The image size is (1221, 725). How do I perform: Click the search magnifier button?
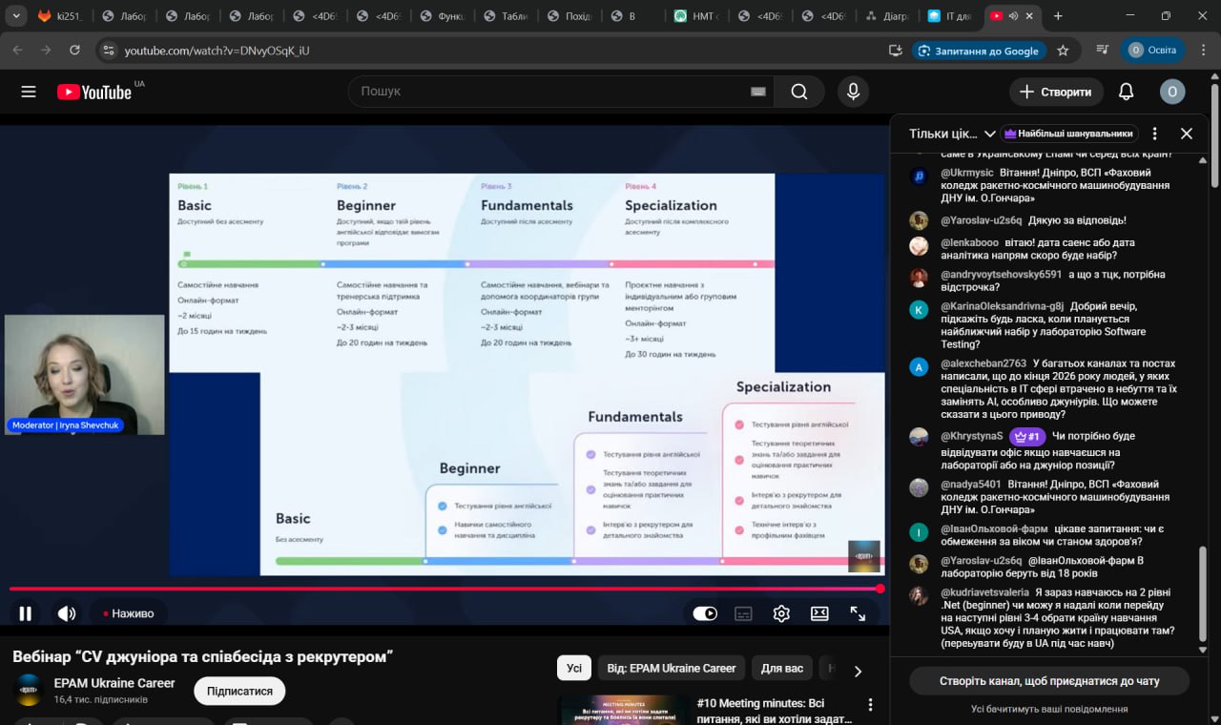coord(799,92)
